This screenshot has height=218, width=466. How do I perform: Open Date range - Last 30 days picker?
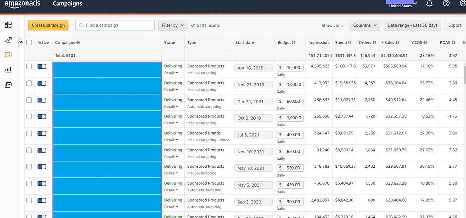tap(412, 25)
